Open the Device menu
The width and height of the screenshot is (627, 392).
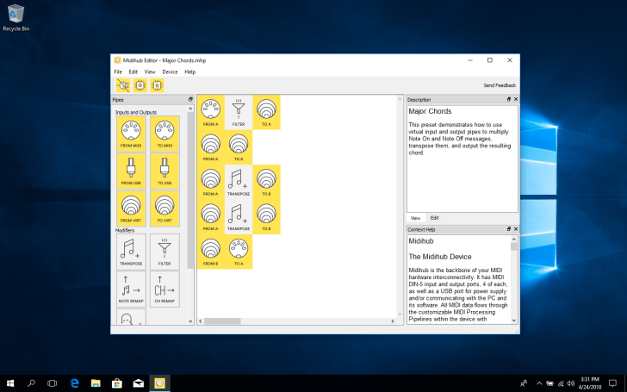170,72
